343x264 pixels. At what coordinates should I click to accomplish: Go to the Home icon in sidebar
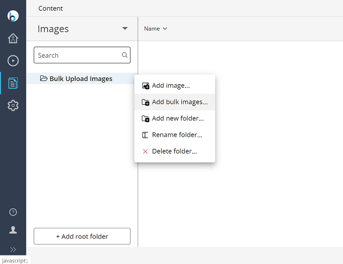pyautogui.click(x=13, y=38)
